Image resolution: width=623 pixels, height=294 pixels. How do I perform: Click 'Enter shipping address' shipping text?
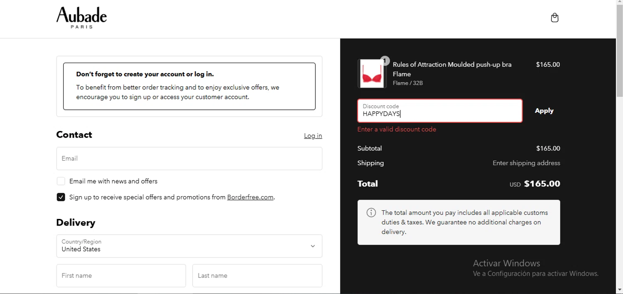(x=526, y=163)
